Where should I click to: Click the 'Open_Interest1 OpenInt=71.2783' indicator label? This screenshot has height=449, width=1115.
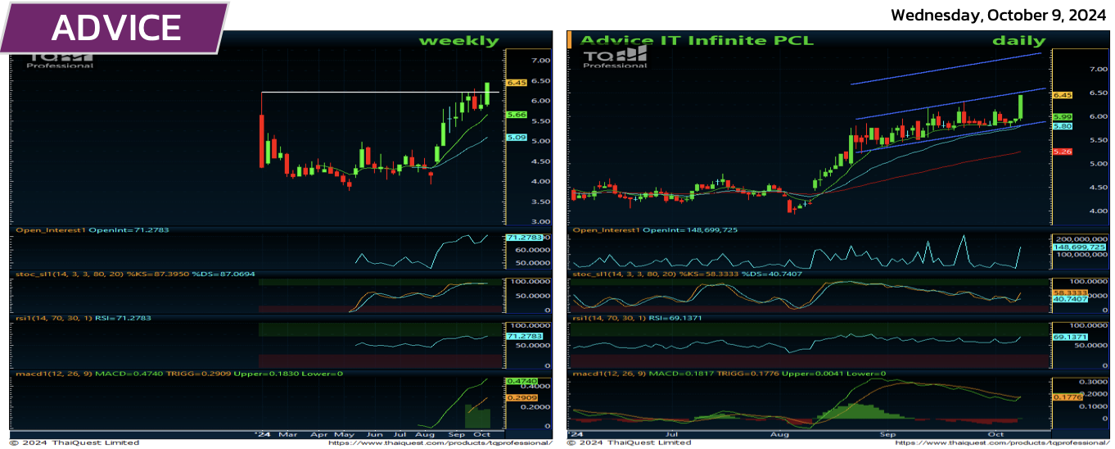coord(93,230)
